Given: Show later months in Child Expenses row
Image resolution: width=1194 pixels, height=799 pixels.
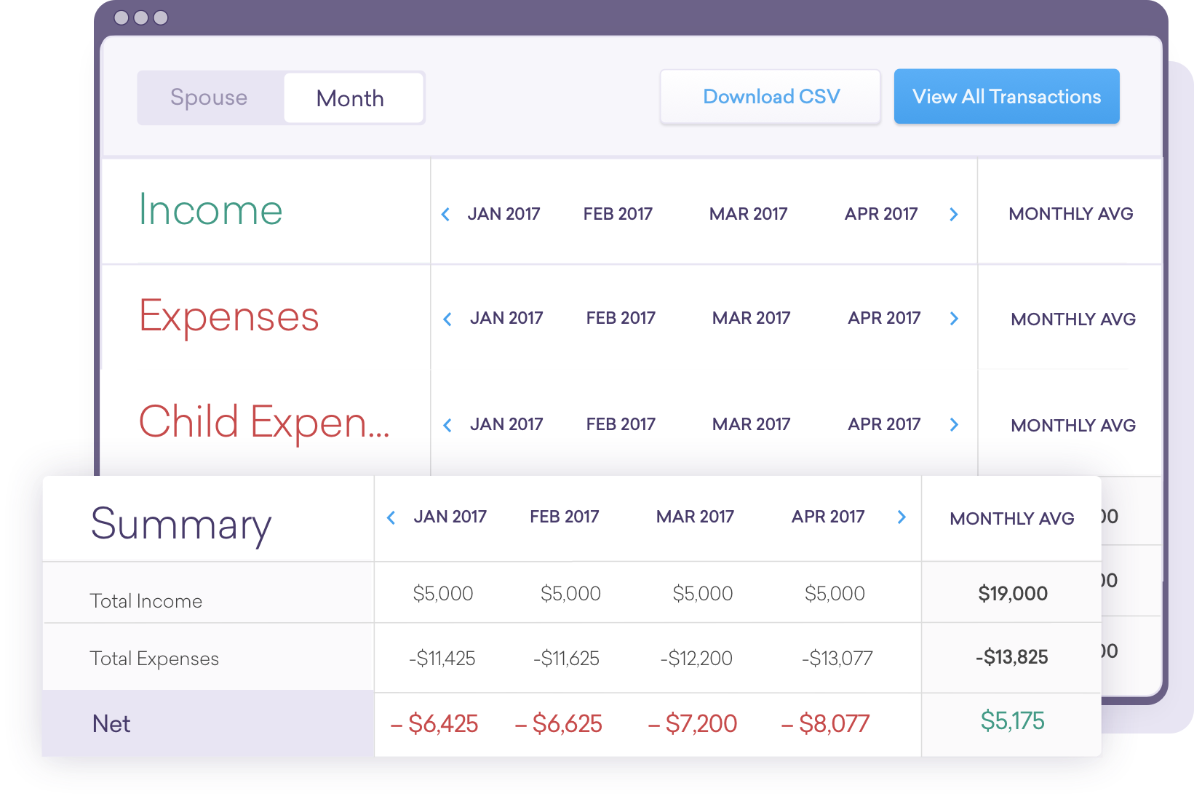Looking at the screenshot, I should tap(955, 425).
